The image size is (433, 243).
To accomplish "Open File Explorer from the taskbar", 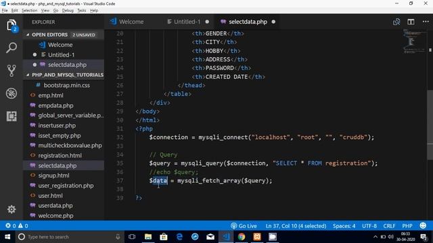I will tap(148, 237).
